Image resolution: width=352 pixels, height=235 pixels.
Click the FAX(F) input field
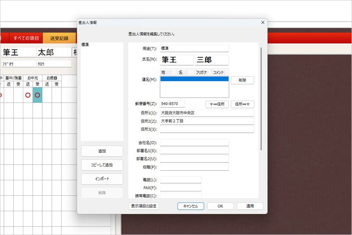coord(181,188)
